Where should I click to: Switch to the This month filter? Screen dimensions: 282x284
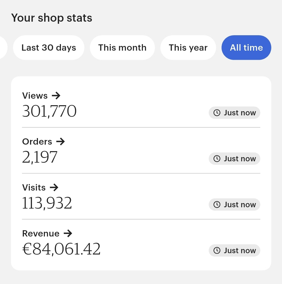click(122, 48)
